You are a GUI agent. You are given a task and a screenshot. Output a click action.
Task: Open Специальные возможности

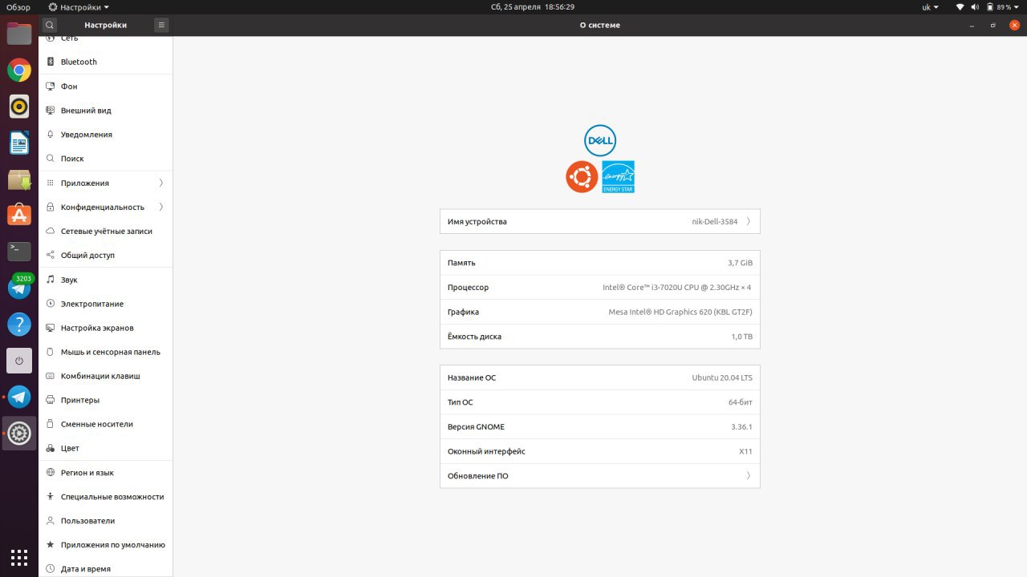click(x=106, y=497)
